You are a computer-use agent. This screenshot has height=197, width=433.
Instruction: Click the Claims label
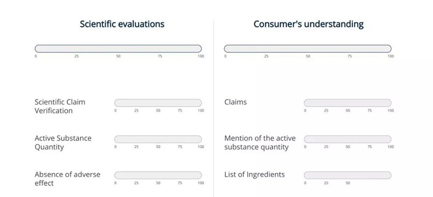(236, 102)
